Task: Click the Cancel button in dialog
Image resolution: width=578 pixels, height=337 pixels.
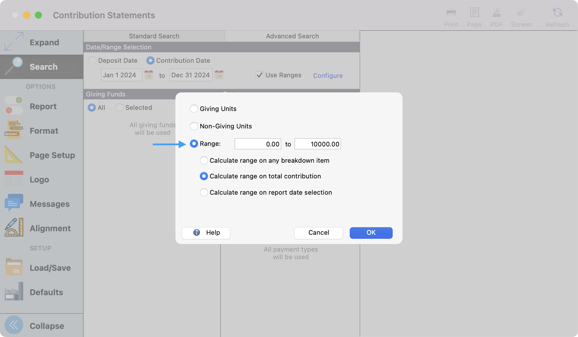Action: (x=318, y=233)
